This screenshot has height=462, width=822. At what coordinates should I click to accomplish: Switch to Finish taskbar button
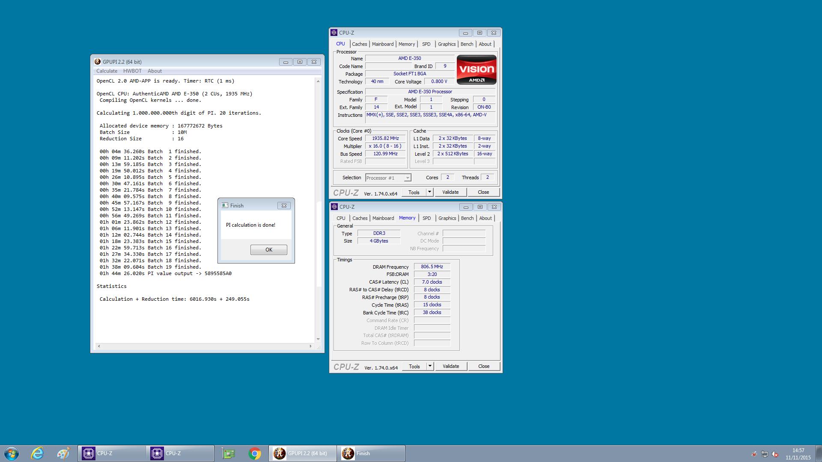tap(371, 453)
